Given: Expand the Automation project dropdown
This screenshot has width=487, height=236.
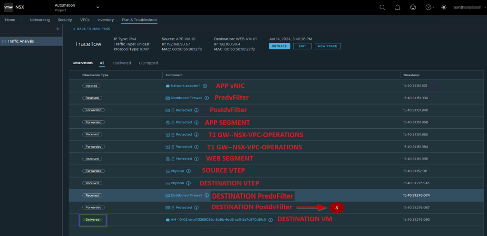Looking at the screenshot, I should (98, 8).
